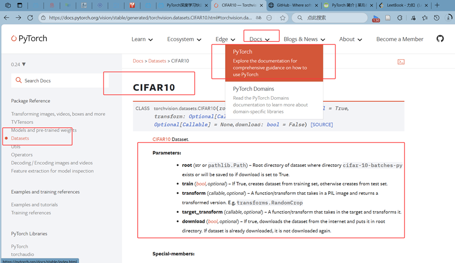Open Models and pre-trained weights link
Screen dimensions: 455x263
pos(44,130)
